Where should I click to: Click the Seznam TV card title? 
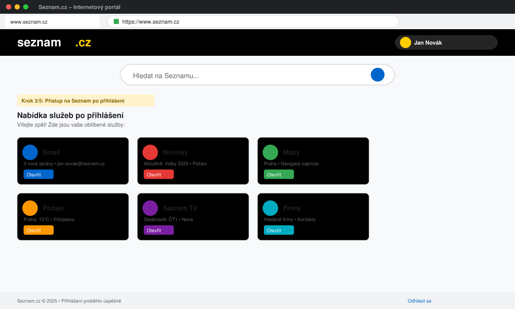180,208
